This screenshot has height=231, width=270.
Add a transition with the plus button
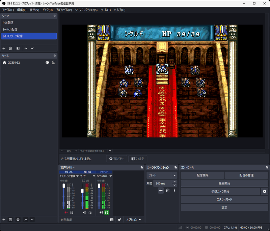(161, 191)
